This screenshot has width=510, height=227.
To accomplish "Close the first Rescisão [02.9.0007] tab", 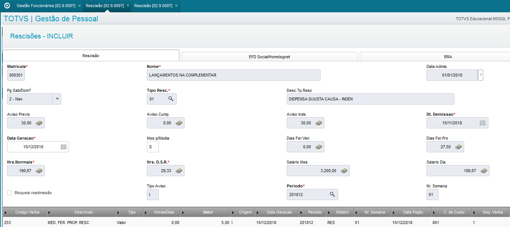I will 128,6.
